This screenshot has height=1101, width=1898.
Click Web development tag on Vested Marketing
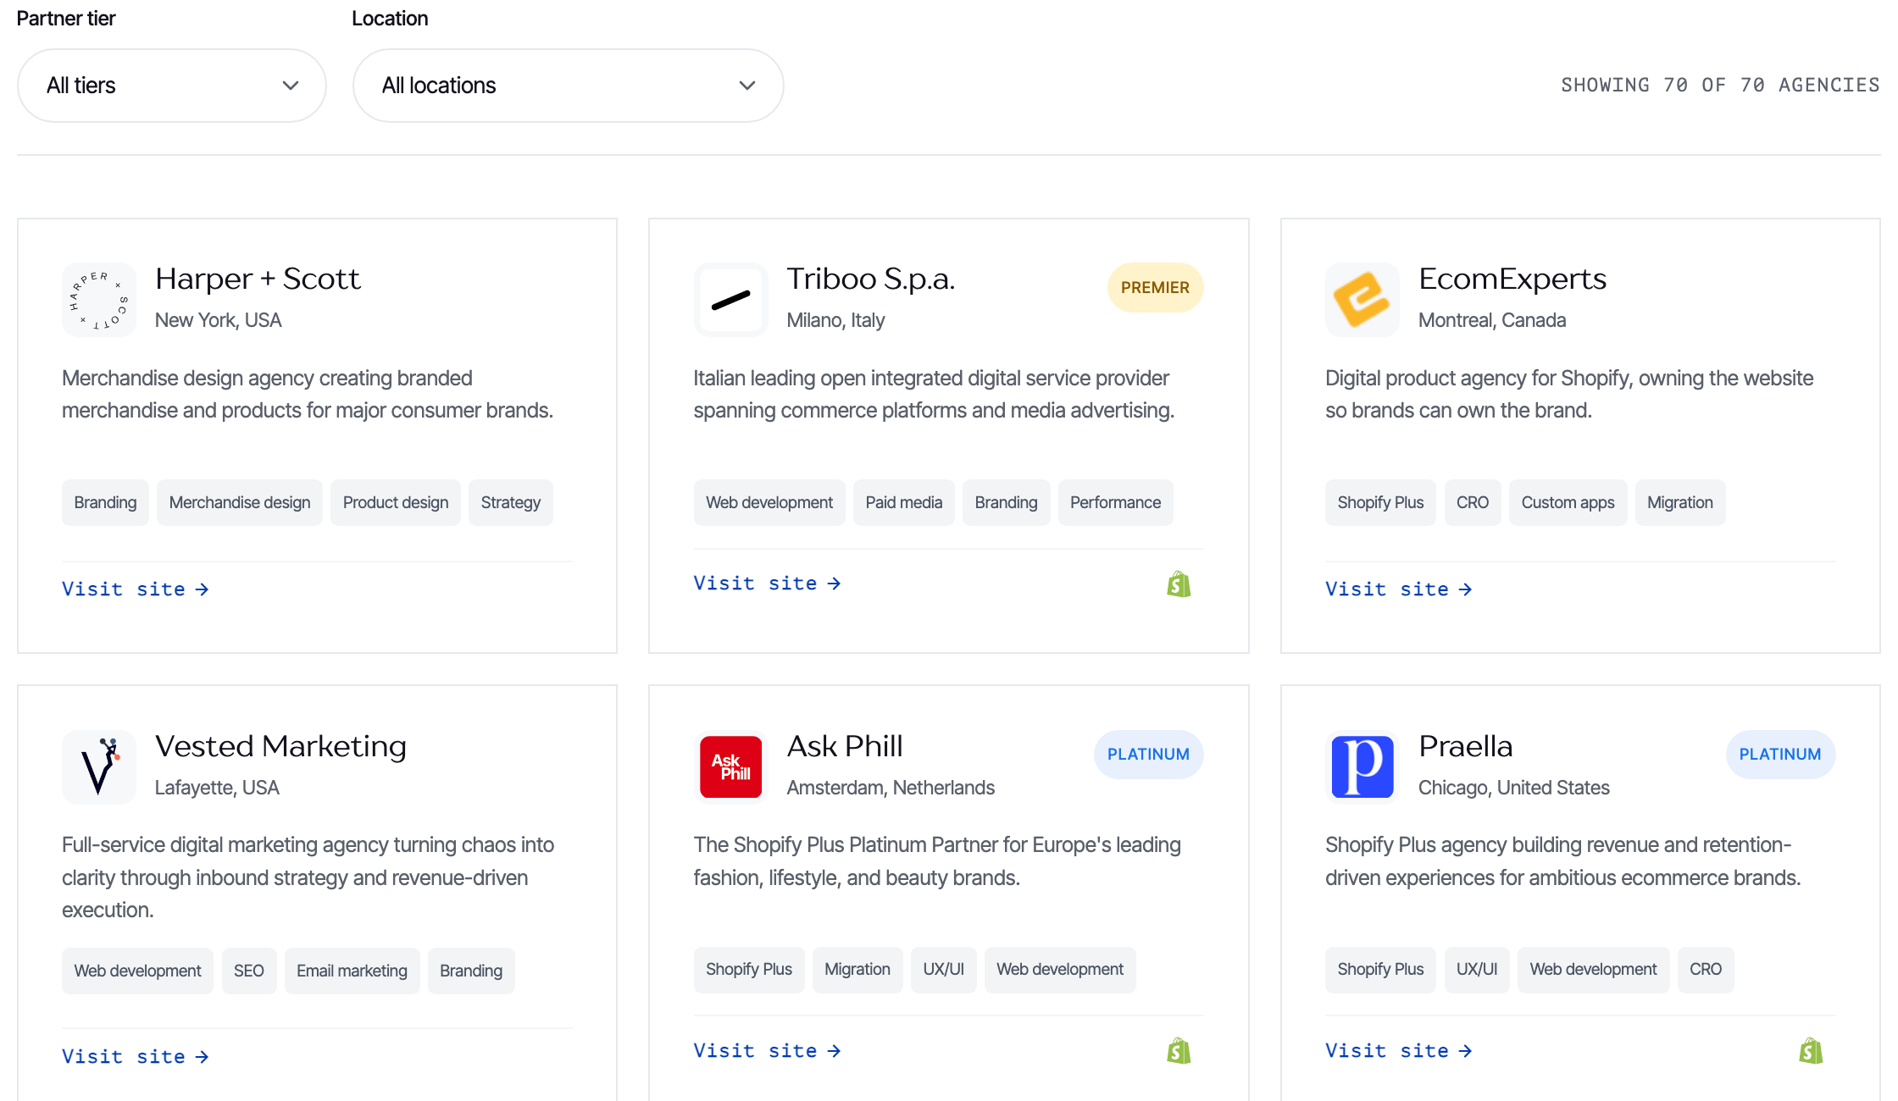click(137, 971)
